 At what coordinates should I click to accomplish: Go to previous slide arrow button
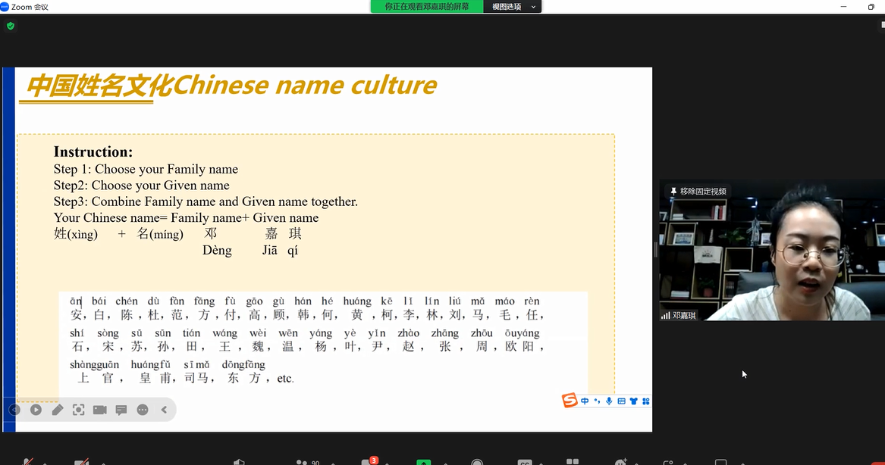click(14, 410)
